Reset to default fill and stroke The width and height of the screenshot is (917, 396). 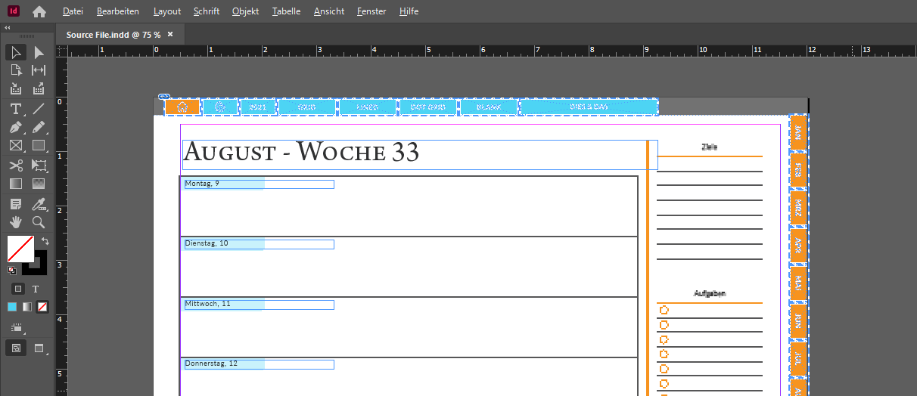coord(11,270)
